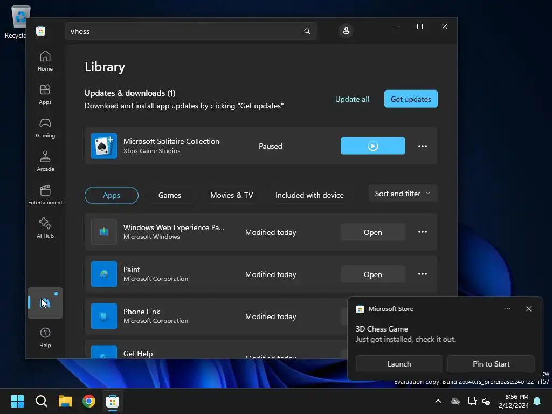
Task: Click the search magnifier icon
Action: pos(307,31)
